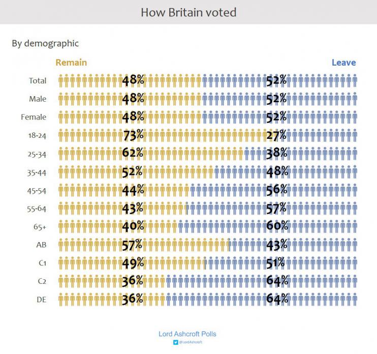Select the 73% Remain figure for 18-24
The image size is (377, 354).
133,135
